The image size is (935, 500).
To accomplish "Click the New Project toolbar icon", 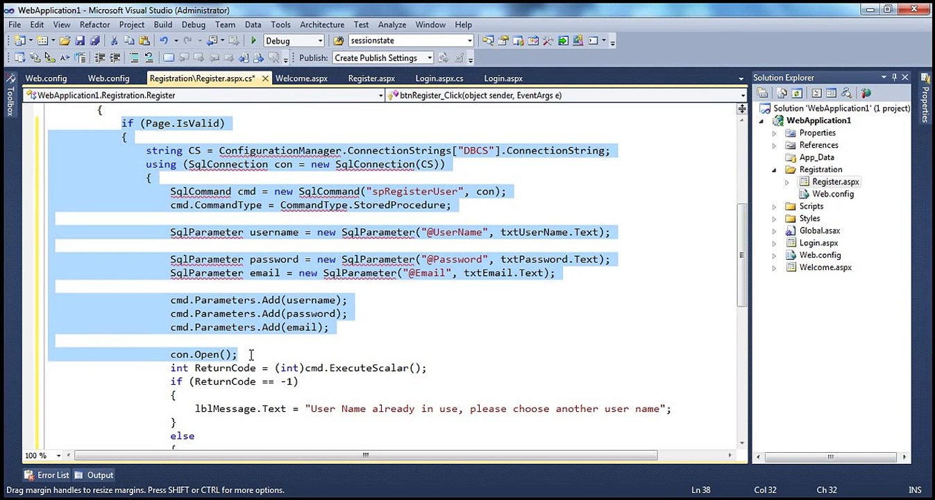I will click(x=19, y=40).
